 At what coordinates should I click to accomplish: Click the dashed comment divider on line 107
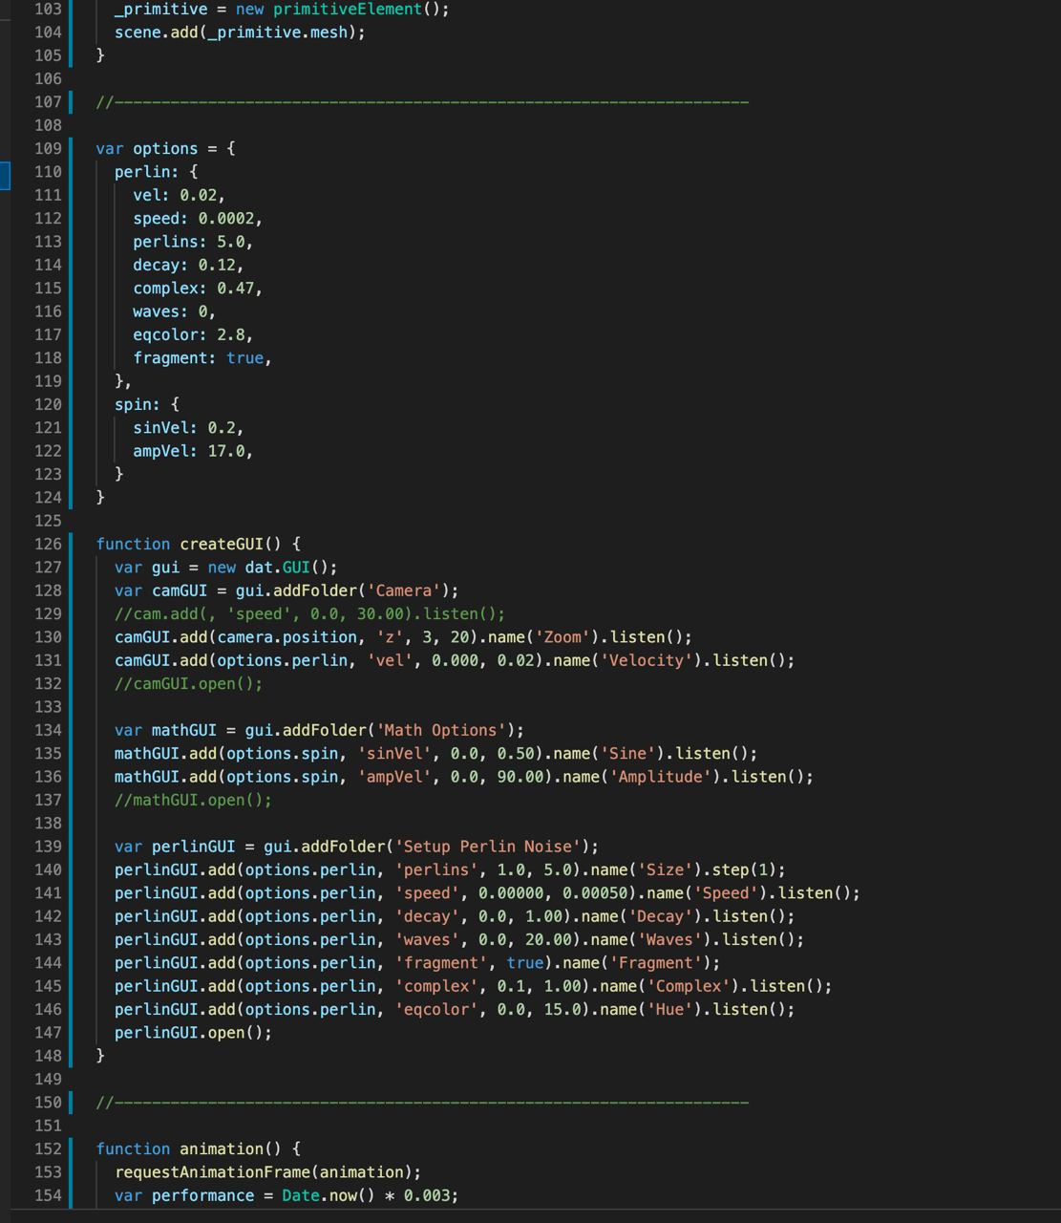(422, 101)
